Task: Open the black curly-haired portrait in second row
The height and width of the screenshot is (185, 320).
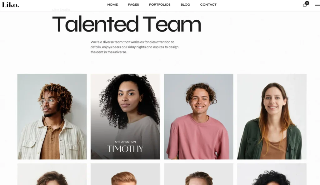Action: (x=272, y=174)
